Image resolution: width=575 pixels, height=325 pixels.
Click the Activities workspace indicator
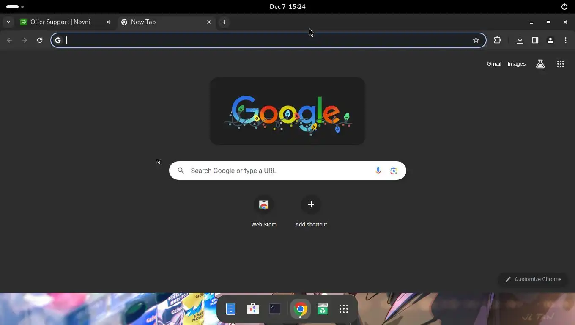[15, 6]
